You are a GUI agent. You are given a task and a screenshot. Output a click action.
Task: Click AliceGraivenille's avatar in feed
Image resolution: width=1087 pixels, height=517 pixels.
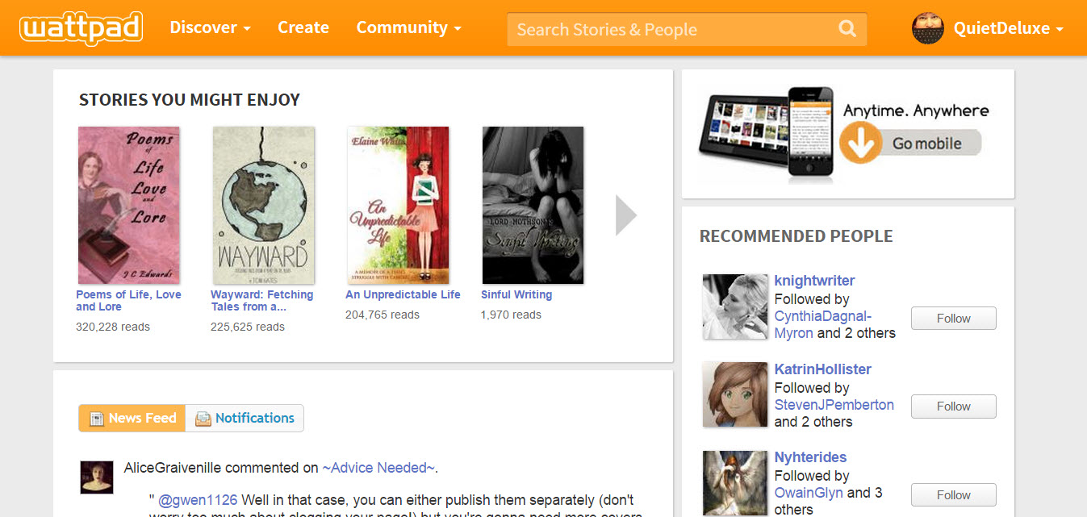coord(97,477)
